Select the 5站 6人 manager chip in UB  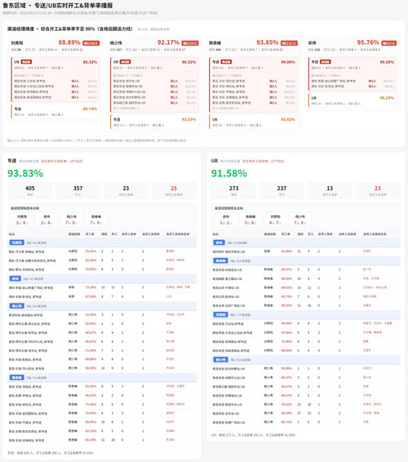[251, 220]
